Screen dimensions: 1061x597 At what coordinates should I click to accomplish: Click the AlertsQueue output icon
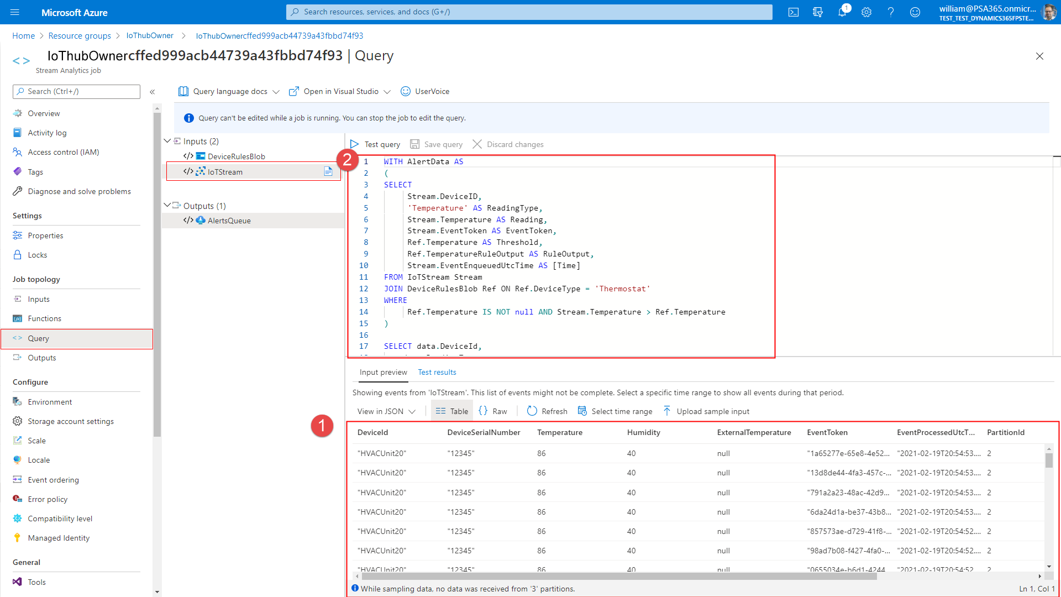point(201,220)
